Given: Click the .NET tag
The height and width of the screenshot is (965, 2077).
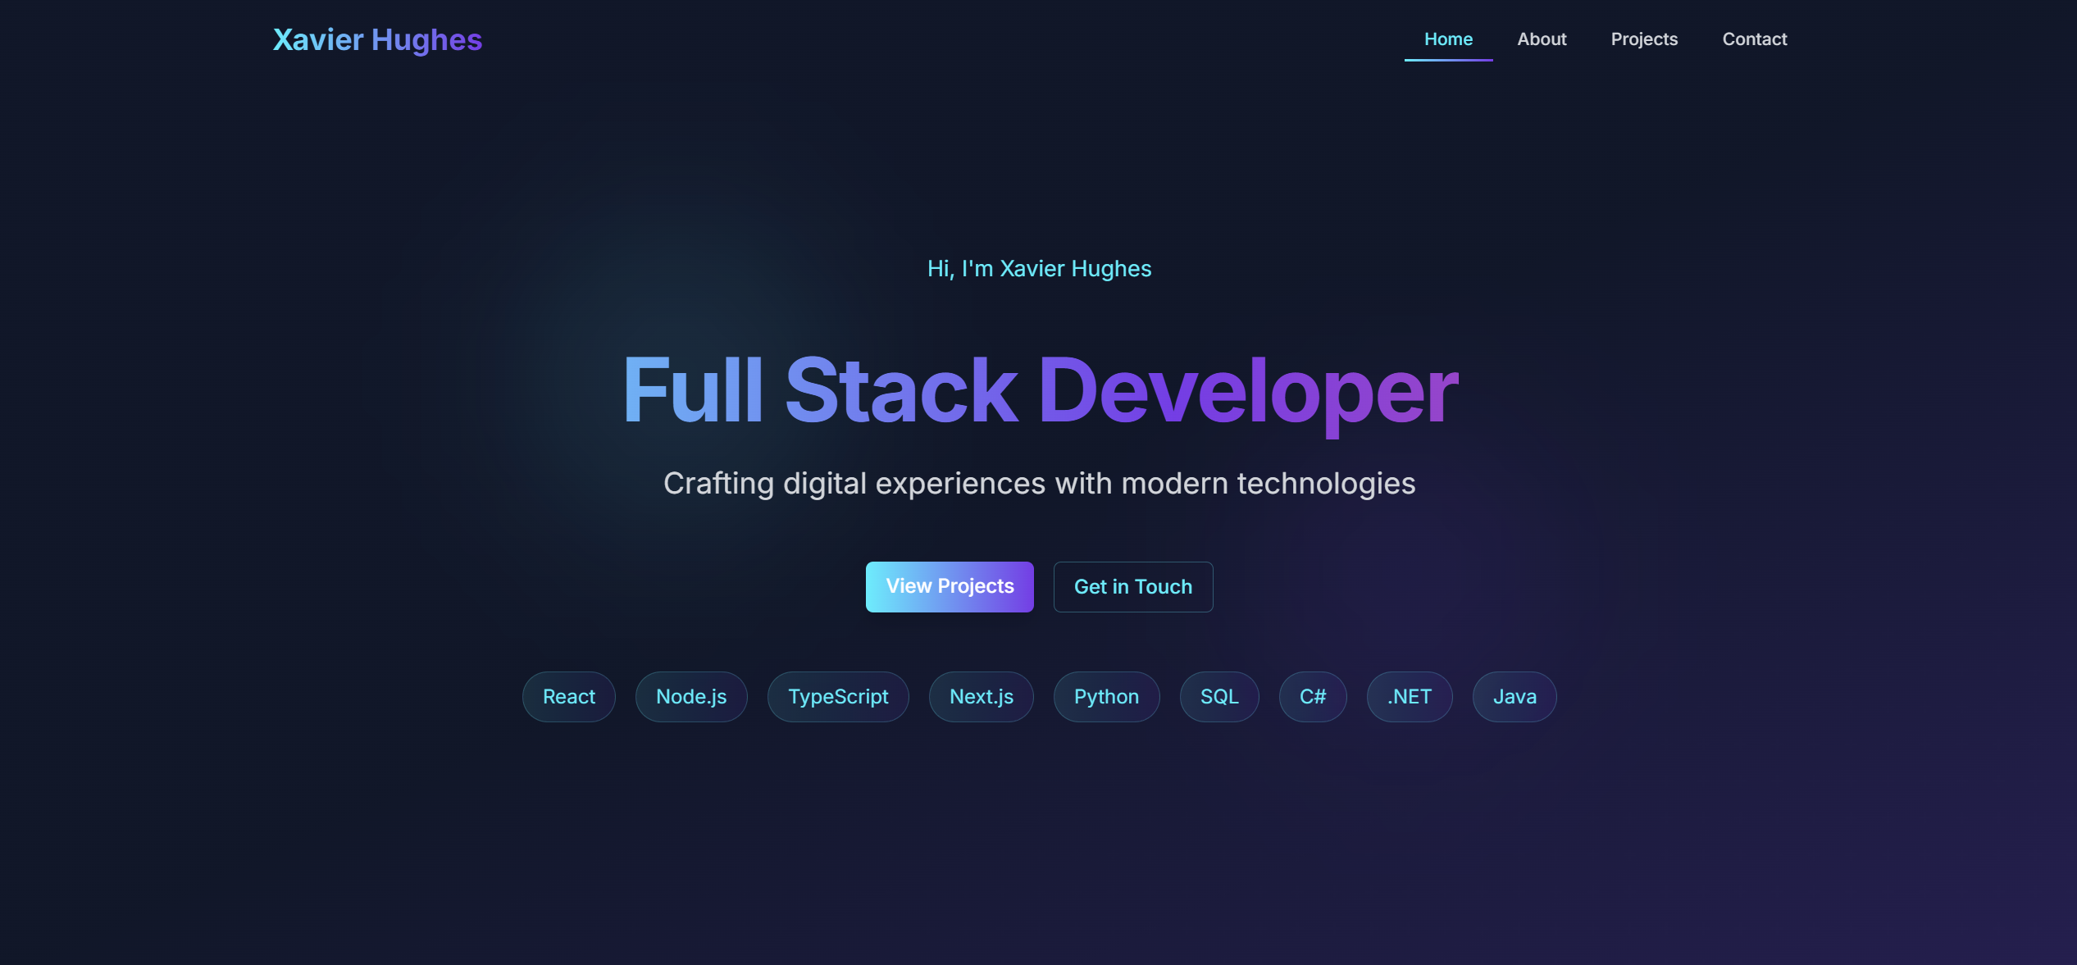Looking at the screenshot, I should click(1410, 697).
